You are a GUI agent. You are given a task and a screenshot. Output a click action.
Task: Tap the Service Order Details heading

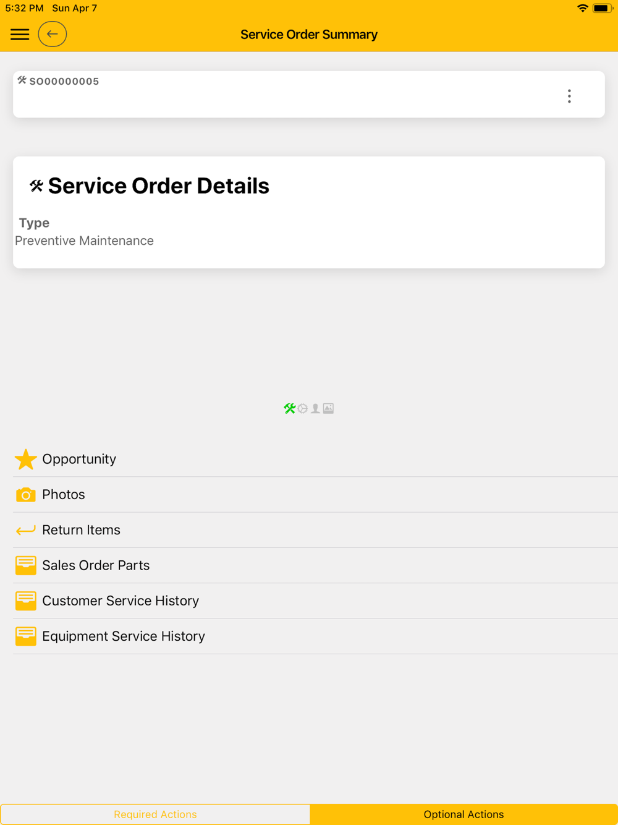(x=158, y=186)
